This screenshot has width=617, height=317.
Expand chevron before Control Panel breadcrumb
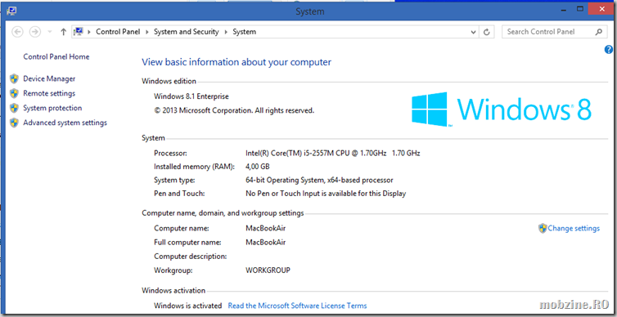pos(90,32)
